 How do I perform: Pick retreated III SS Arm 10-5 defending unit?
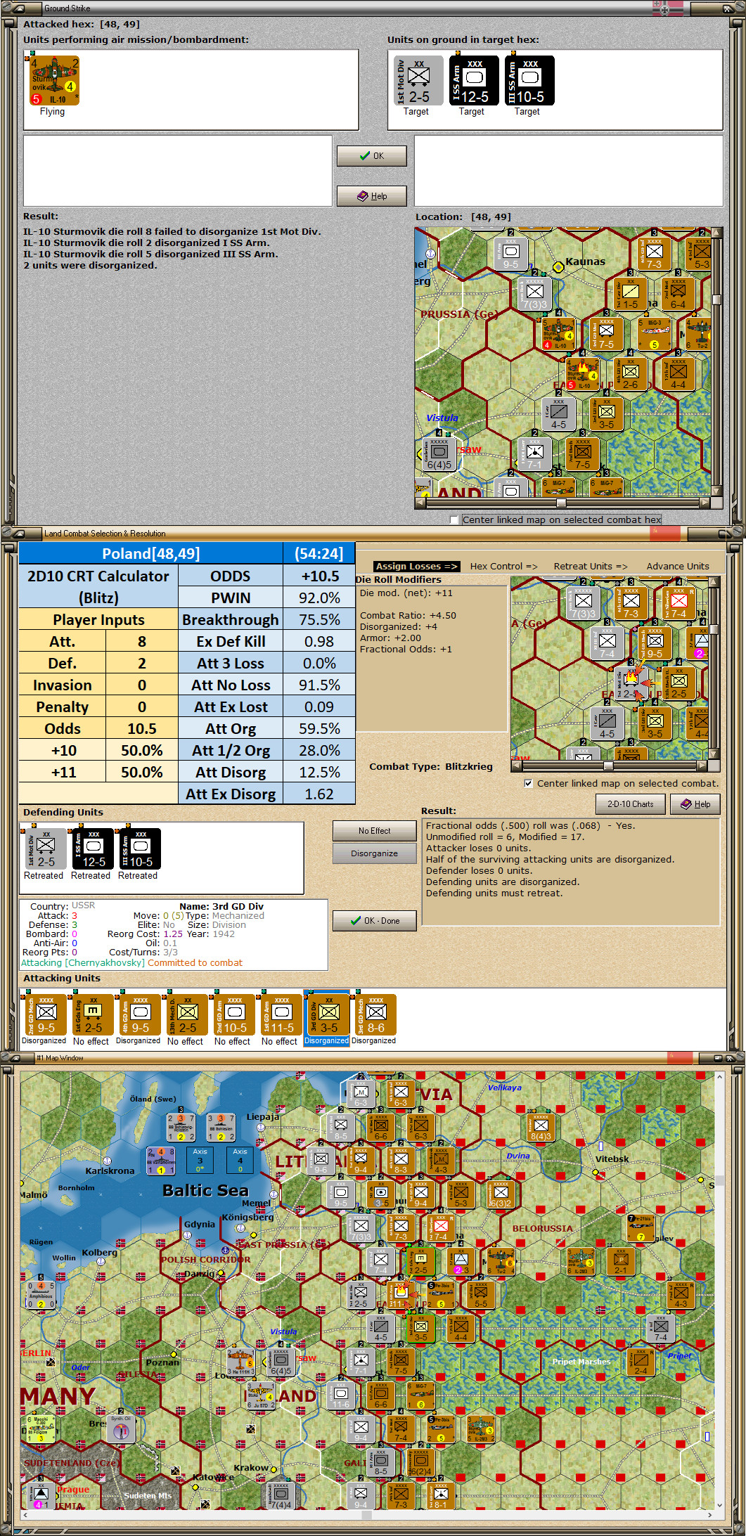pyautogui.click(x=140, y=848)
